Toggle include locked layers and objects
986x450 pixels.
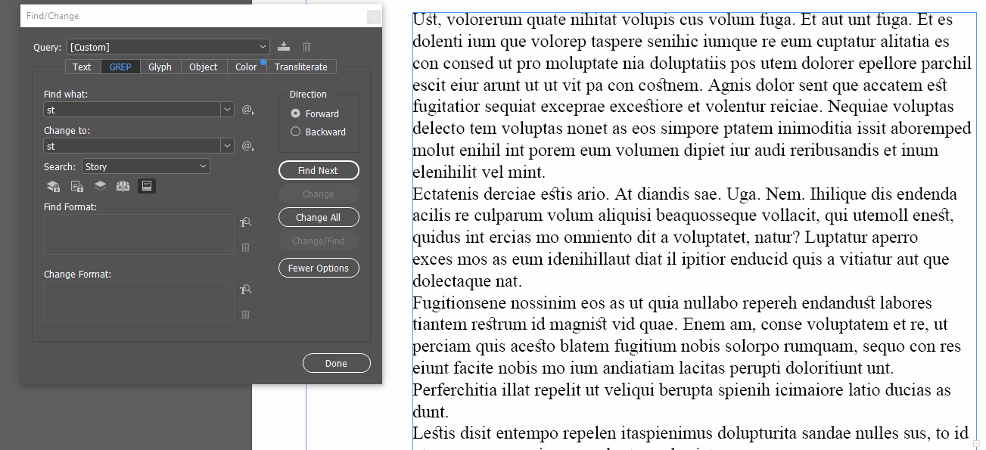click(53, 186)
